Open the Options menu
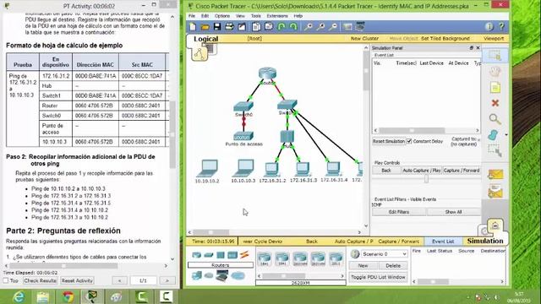 point(221,16)
